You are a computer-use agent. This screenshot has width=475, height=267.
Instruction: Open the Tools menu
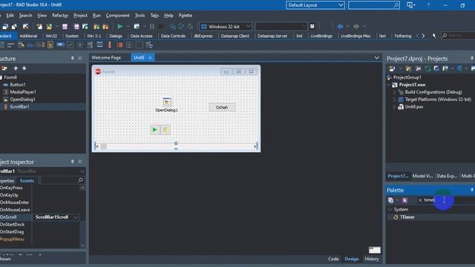pos(140,16)
